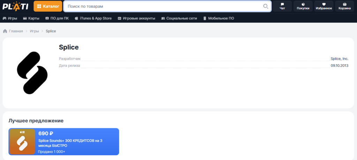Image resolution: width=357 pixels, height=160 pixels.
Task: Click the people icon beside Социальные сети
Action: pos(163,18)
